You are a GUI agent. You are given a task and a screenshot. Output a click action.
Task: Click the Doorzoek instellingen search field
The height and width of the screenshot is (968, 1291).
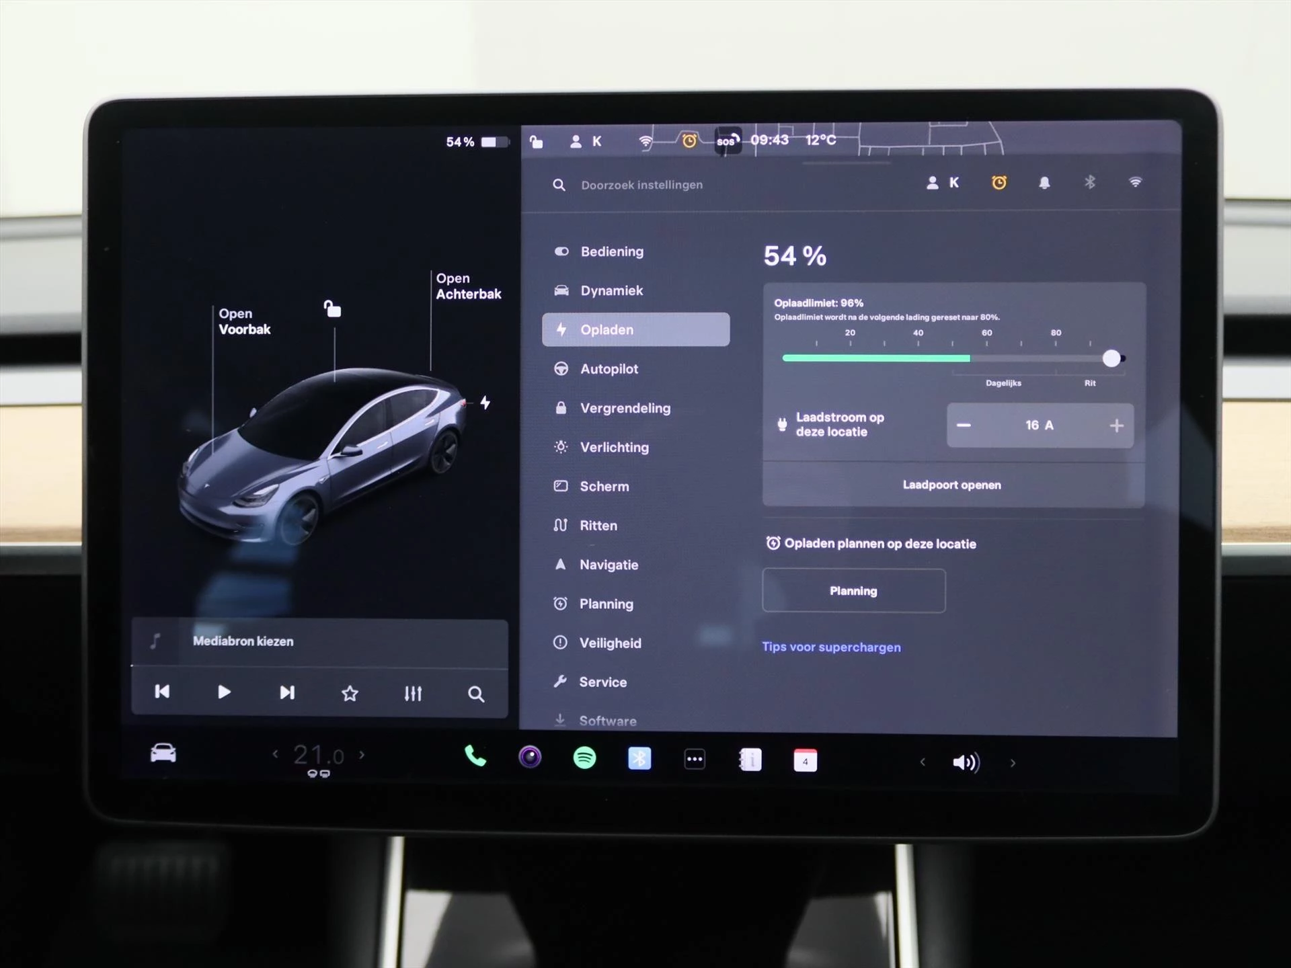pyautogui.click(x=641, y=184)
